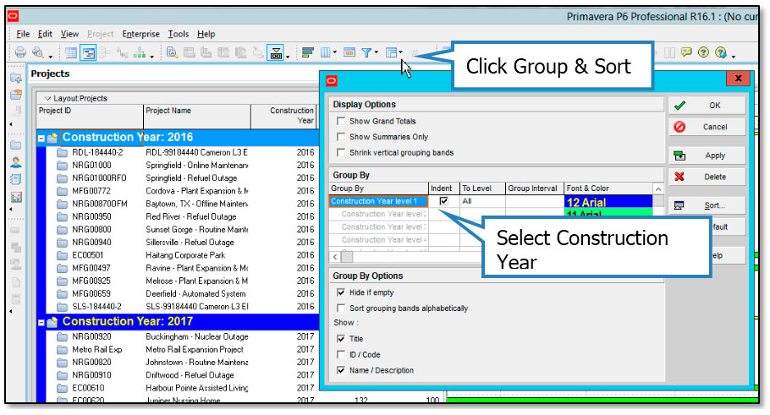Open the Filter dropdown arrow
770x415 pixels.
377,52
